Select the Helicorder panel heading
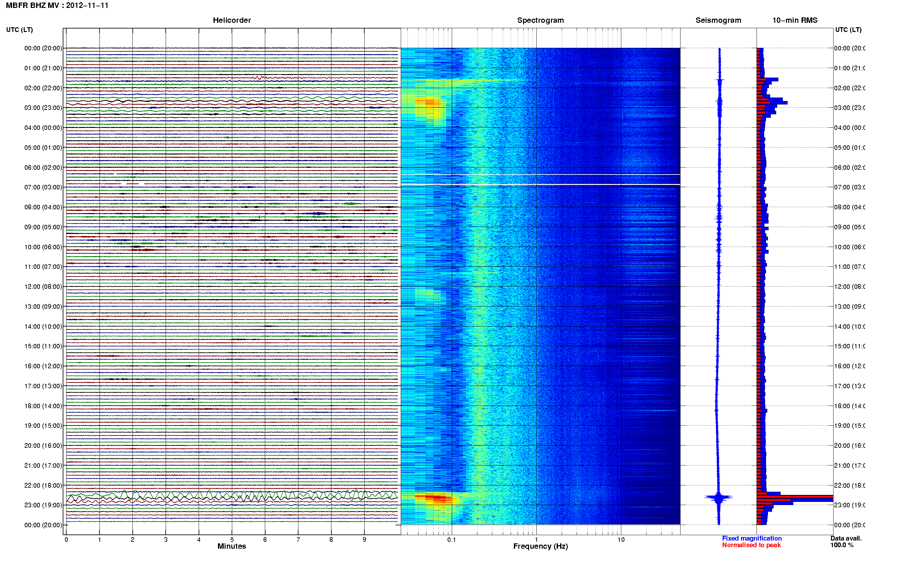Viewport: 901px width, 563px height. click(232, 21)
